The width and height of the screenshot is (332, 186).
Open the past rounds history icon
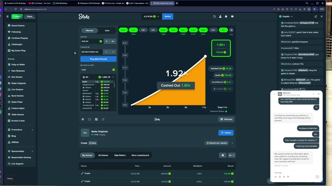point(231,30)
